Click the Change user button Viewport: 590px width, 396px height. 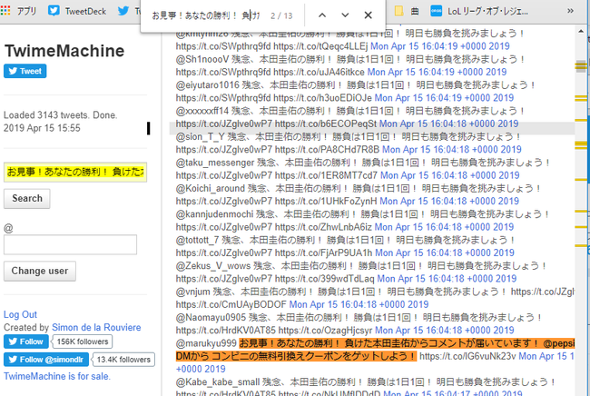pyautogui.click(x=40, y=271)
